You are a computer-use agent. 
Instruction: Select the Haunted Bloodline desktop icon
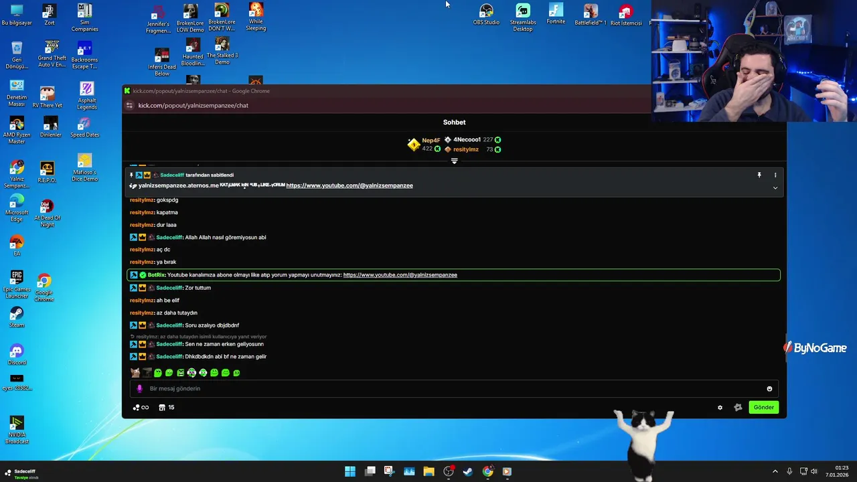[192, 52]
